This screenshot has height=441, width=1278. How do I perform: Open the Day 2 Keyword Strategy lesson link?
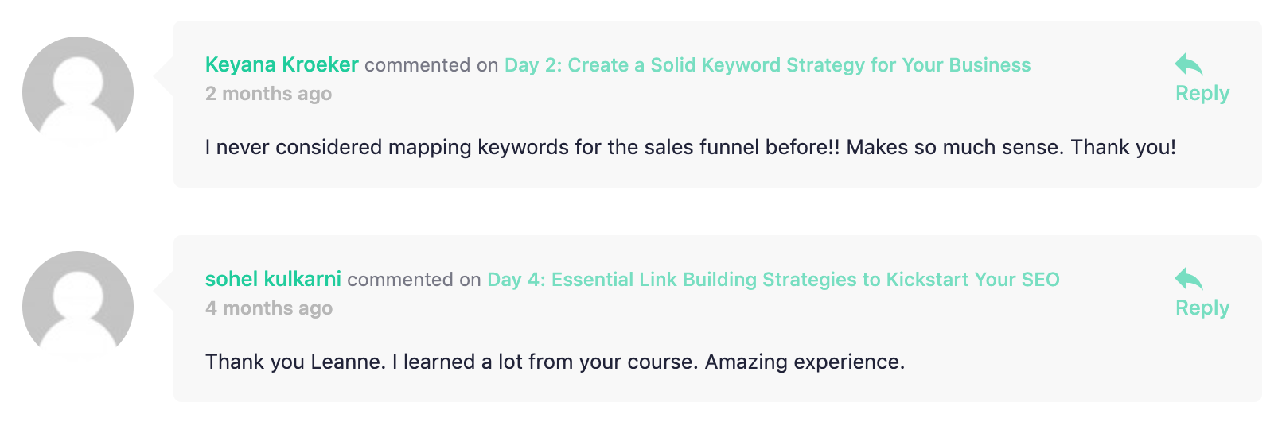[x=767, y=65]
